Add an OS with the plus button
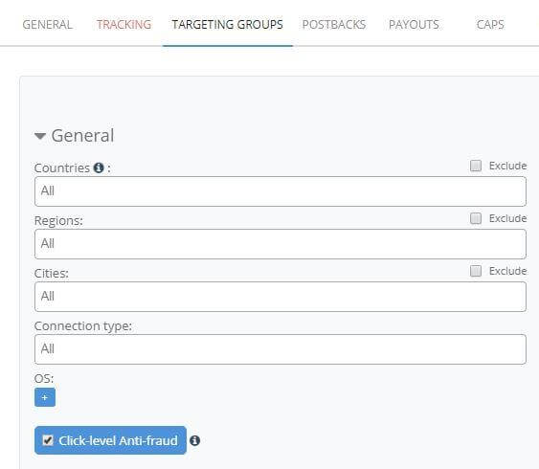 coord(45,397)
